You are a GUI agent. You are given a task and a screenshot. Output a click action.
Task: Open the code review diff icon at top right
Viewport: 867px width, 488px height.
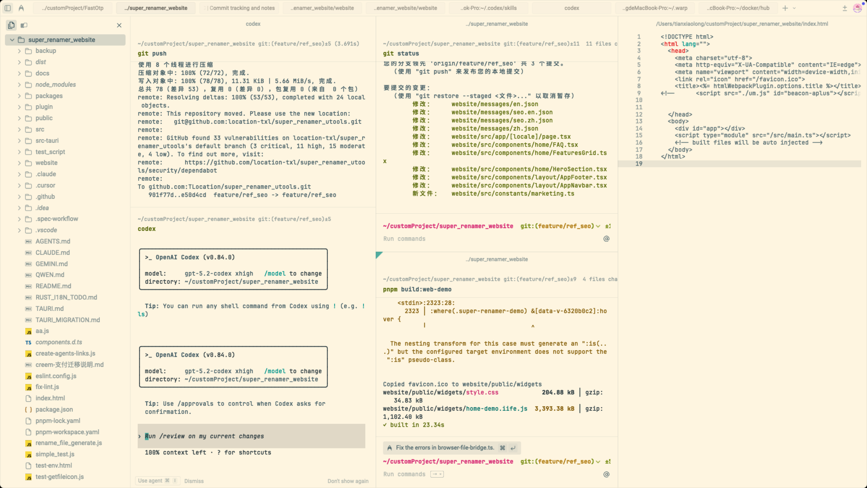tap(845, 8)
